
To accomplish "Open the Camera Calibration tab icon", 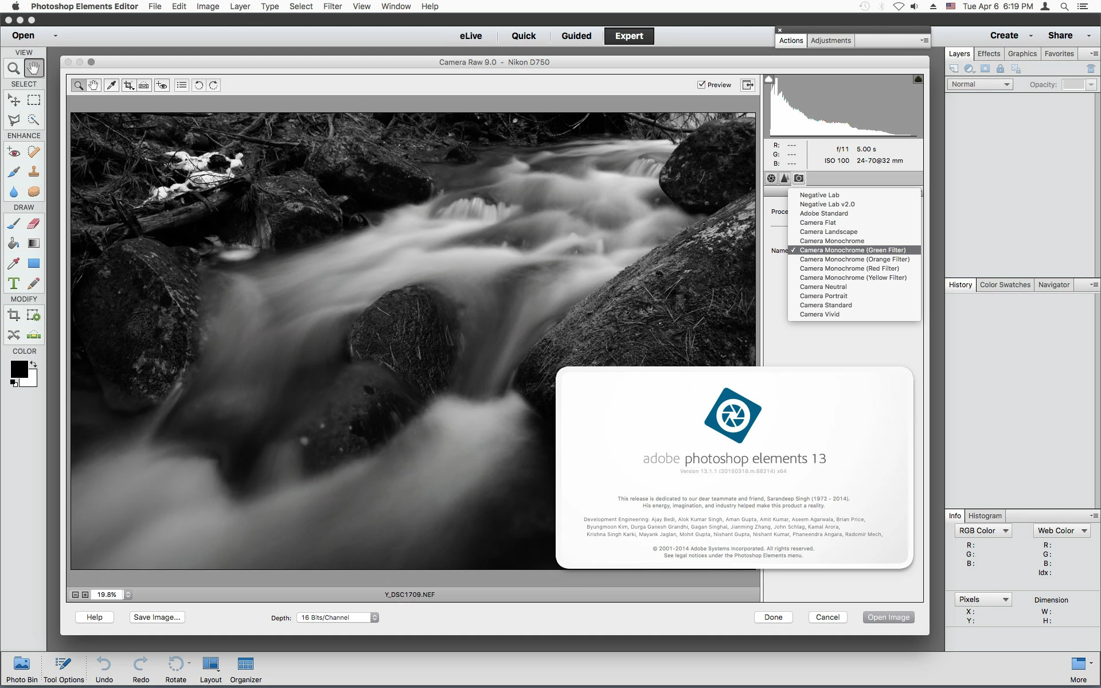I will click(799, 178).
